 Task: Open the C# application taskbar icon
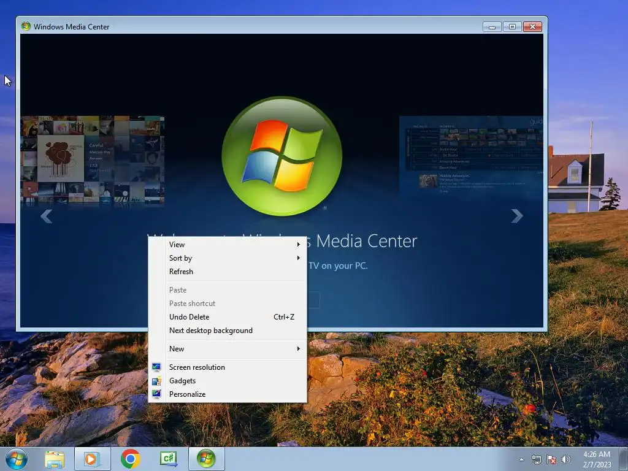click(x=169, y=459)
